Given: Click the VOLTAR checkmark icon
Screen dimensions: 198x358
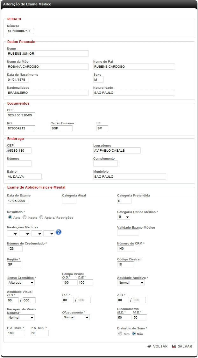Looking at the screenshot, I should click(149, 346).
